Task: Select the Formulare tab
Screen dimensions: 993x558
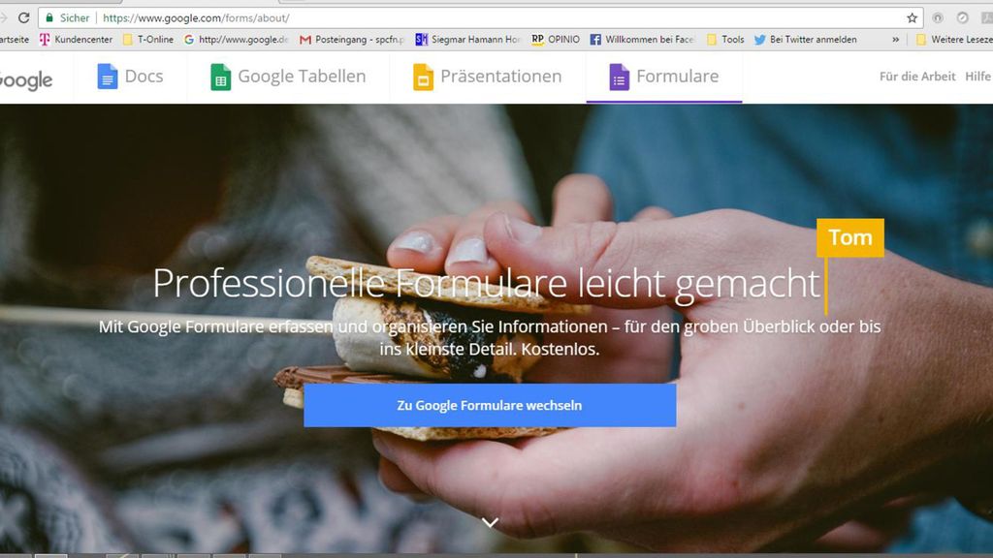Action: [x=664, y=77]
